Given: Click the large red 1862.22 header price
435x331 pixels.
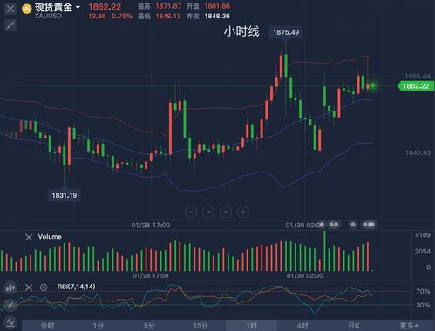Looking at the screenshot, I should pyautogui.click(x=105, y=7).
